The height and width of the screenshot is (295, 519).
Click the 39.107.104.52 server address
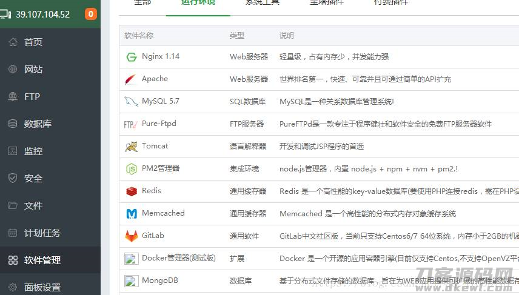tap(42, 15)
